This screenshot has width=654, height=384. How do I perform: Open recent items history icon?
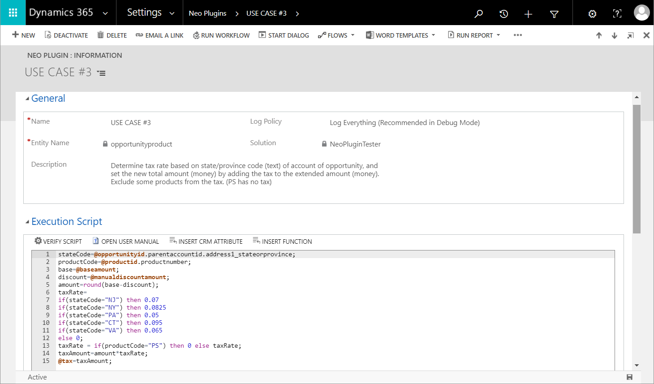[x=503, y=13]
